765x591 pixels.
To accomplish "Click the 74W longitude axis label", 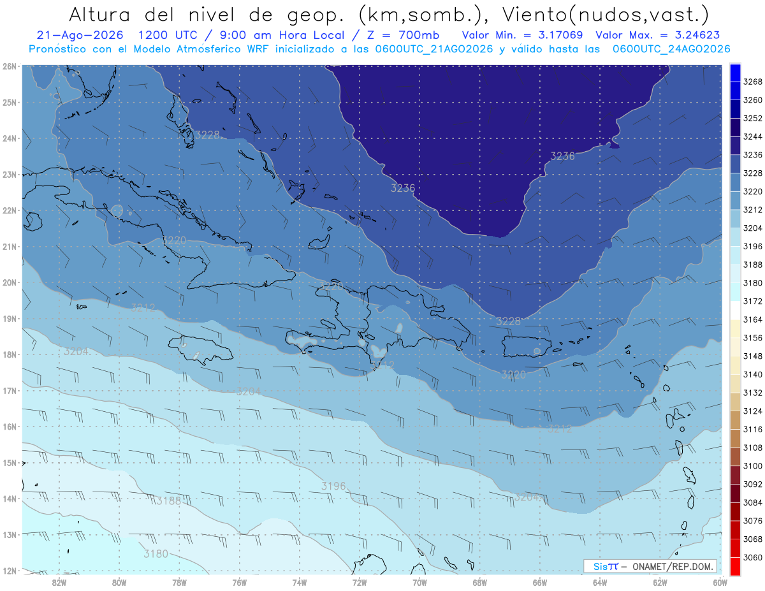I will [300, 582].
